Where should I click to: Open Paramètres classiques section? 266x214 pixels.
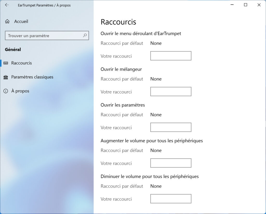pyautogui.click(x=32, y=77)
